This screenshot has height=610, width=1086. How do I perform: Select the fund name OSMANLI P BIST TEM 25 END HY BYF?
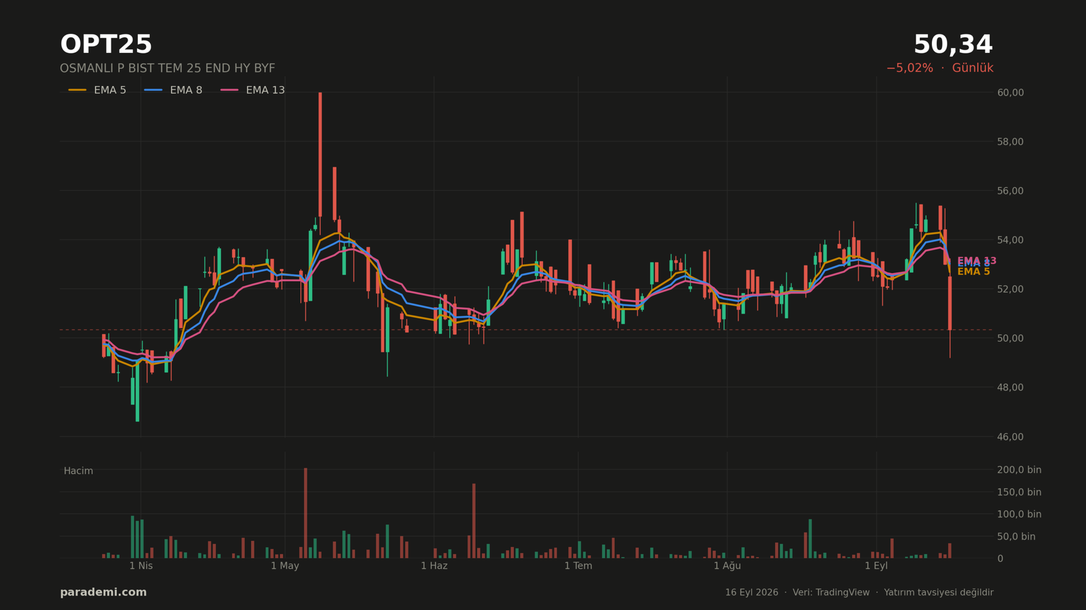click(168, 68)
